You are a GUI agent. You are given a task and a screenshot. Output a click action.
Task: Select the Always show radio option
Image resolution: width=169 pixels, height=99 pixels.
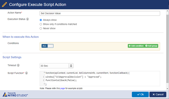pos(41,20)
